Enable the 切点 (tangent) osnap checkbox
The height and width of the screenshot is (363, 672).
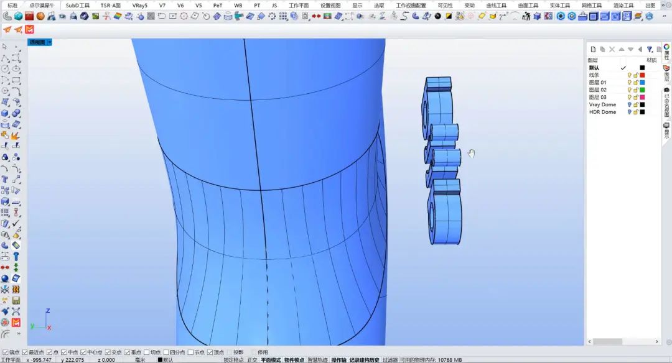point(146,352)
